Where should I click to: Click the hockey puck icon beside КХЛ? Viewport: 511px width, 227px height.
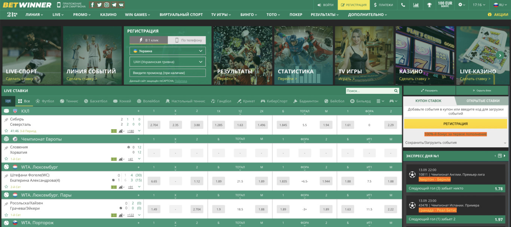pos(6,111)
